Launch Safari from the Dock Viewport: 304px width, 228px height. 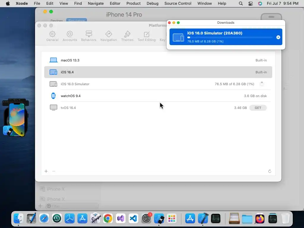point(44,218)
